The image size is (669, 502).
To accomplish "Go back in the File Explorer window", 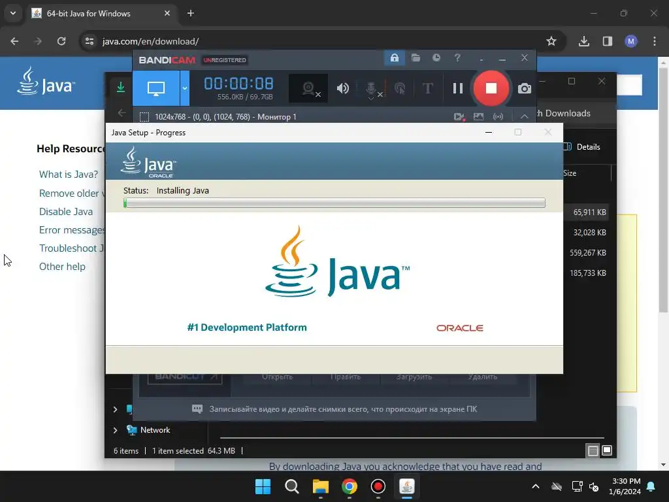I will 122,112.
